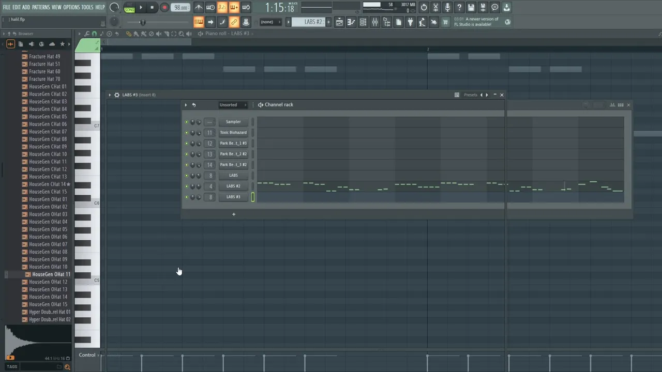Open the VIEW menu
662x372 pixels.
56,7
